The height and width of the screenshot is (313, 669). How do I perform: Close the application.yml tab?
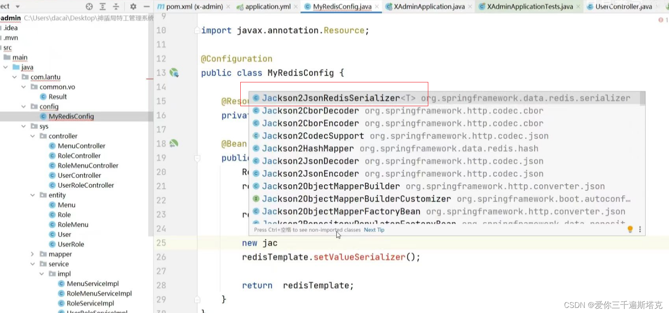click(x=296, y=7)
